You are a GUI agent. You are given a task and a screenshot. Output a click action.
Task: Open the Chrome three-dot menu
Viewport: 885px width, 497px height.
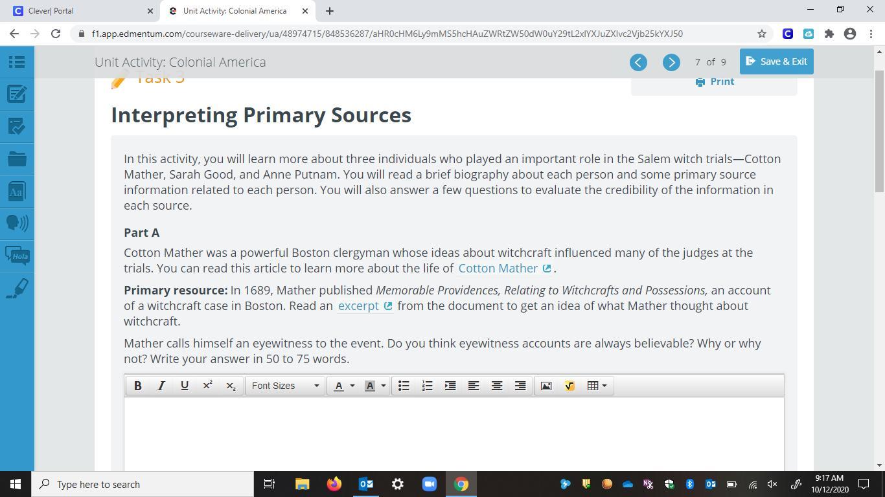point(870,34)
